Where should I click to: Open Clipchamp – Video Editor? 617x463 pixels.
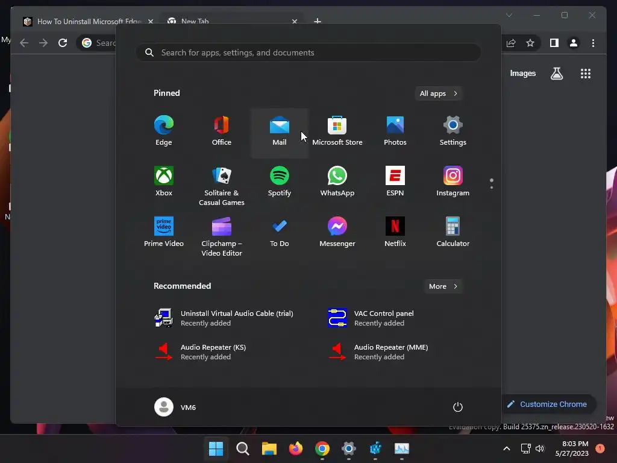(222, 236)
